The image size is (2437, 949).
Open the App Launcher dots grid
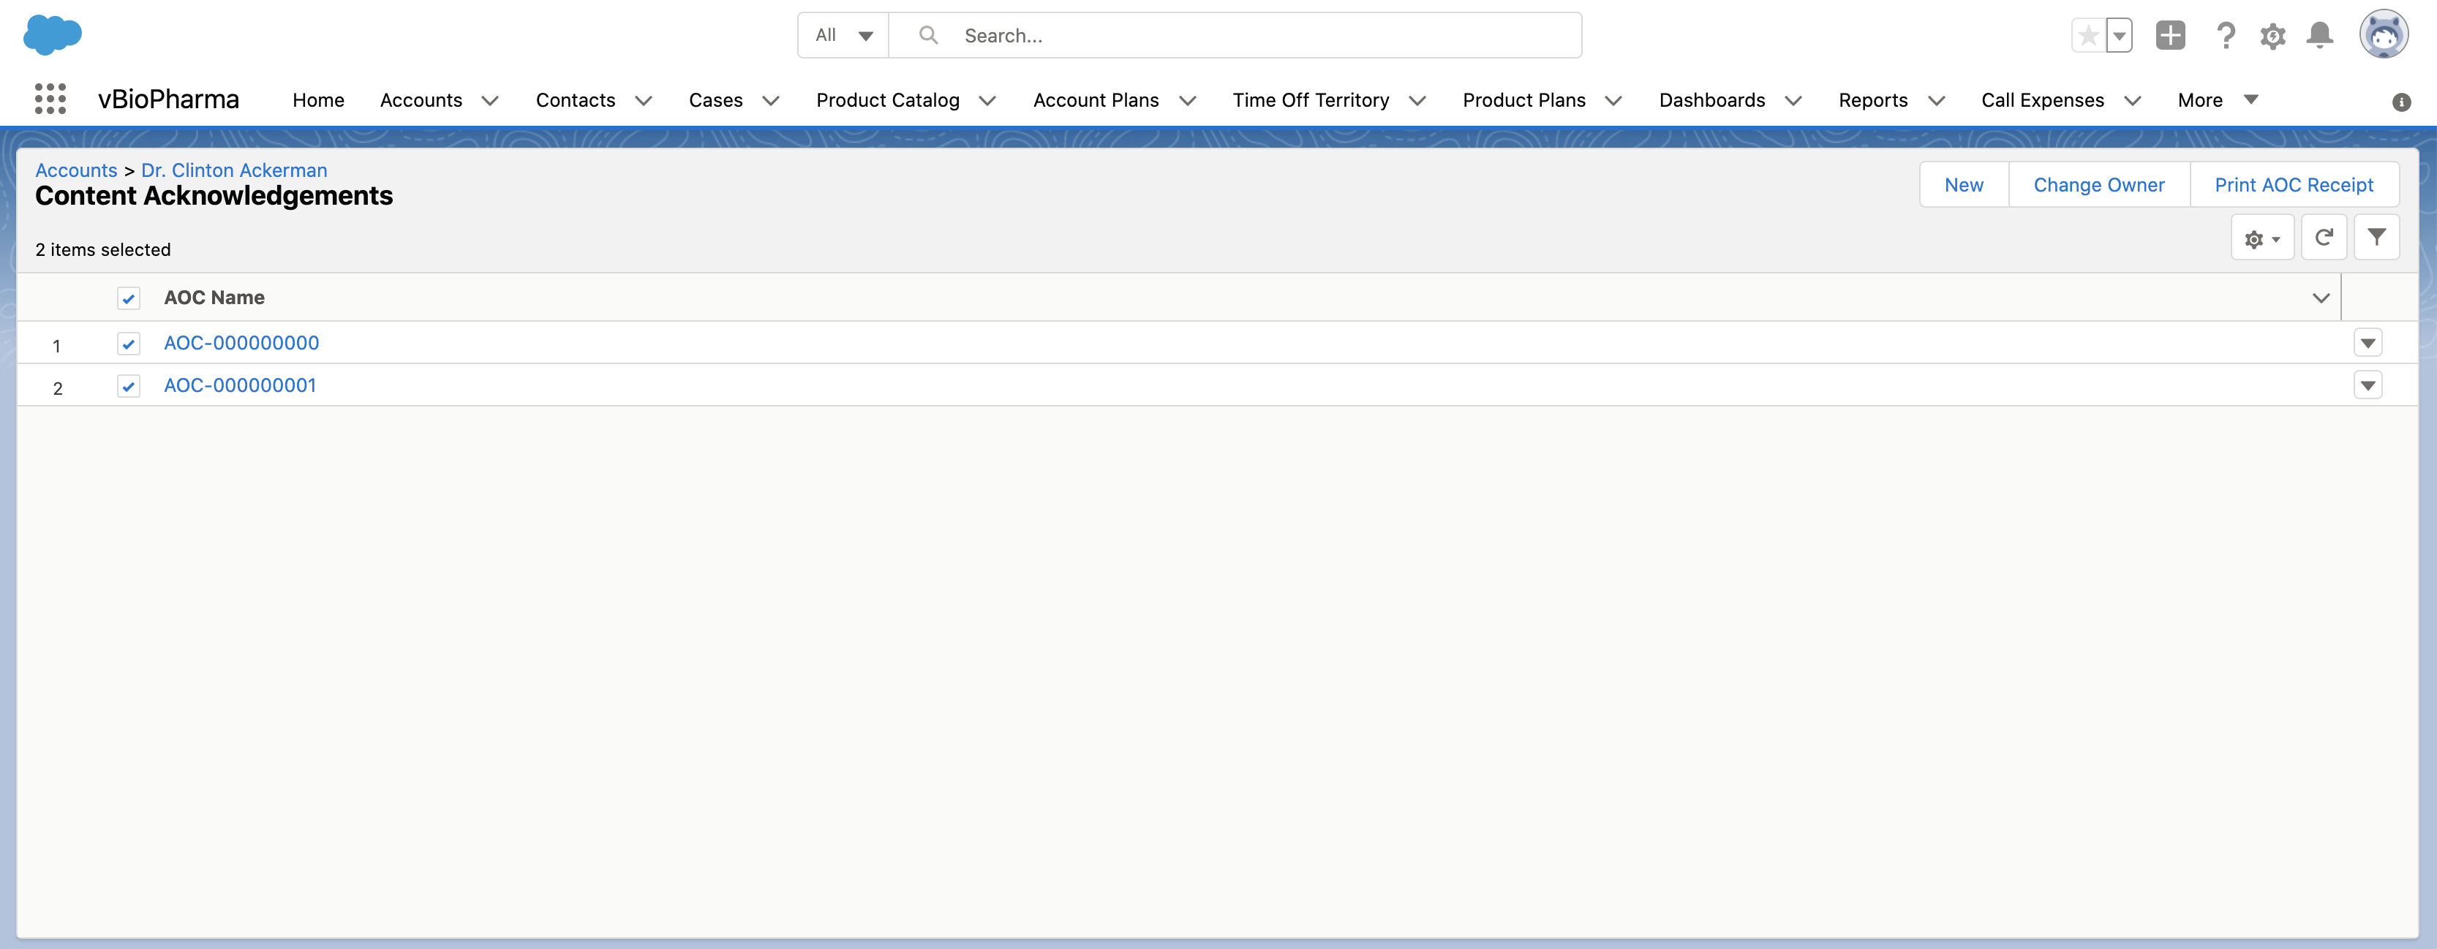pos(50,99)
